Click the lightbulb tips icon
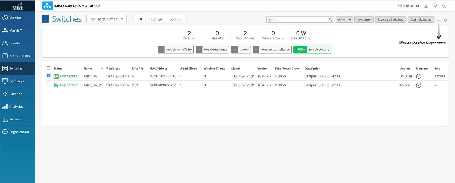Viewport: 455px width, 183px height. pyautogui.click(x=435, y=6)
